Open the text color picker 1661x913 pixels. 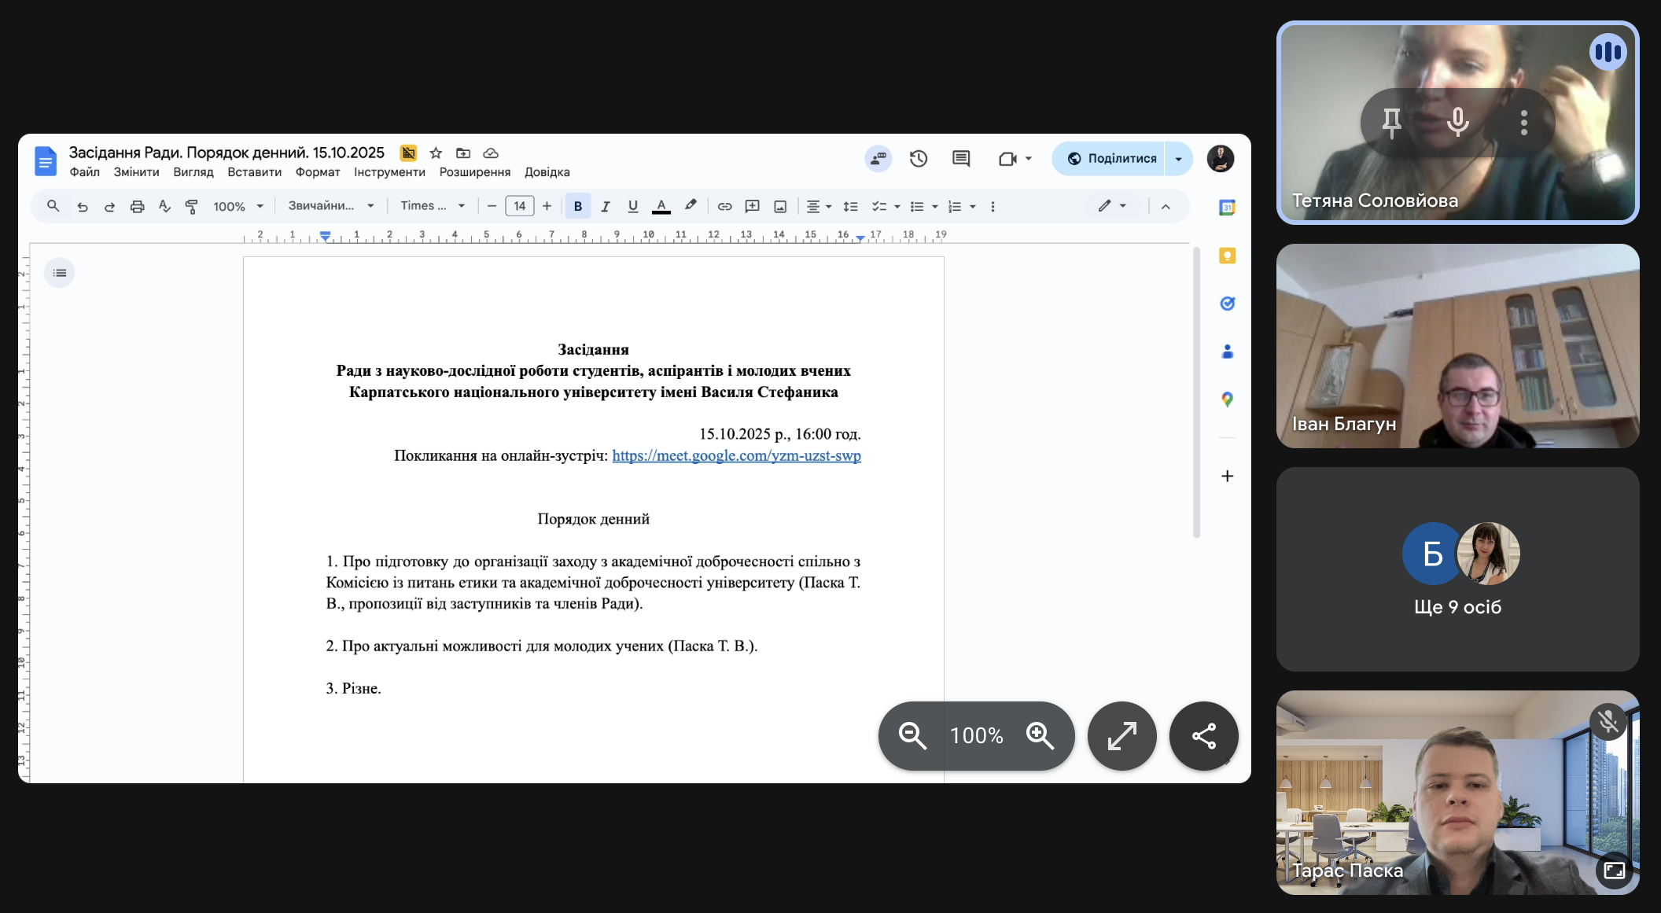661,207
